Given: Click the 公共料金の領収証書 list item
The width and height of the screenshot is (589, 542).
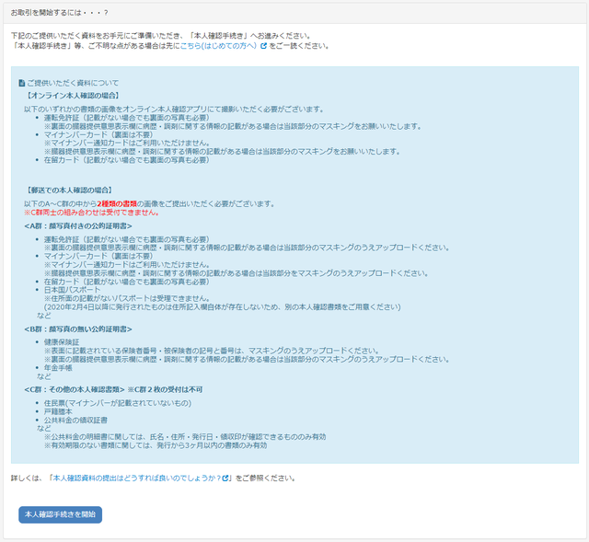Looking at the screenshot, I should click(75, 421).
